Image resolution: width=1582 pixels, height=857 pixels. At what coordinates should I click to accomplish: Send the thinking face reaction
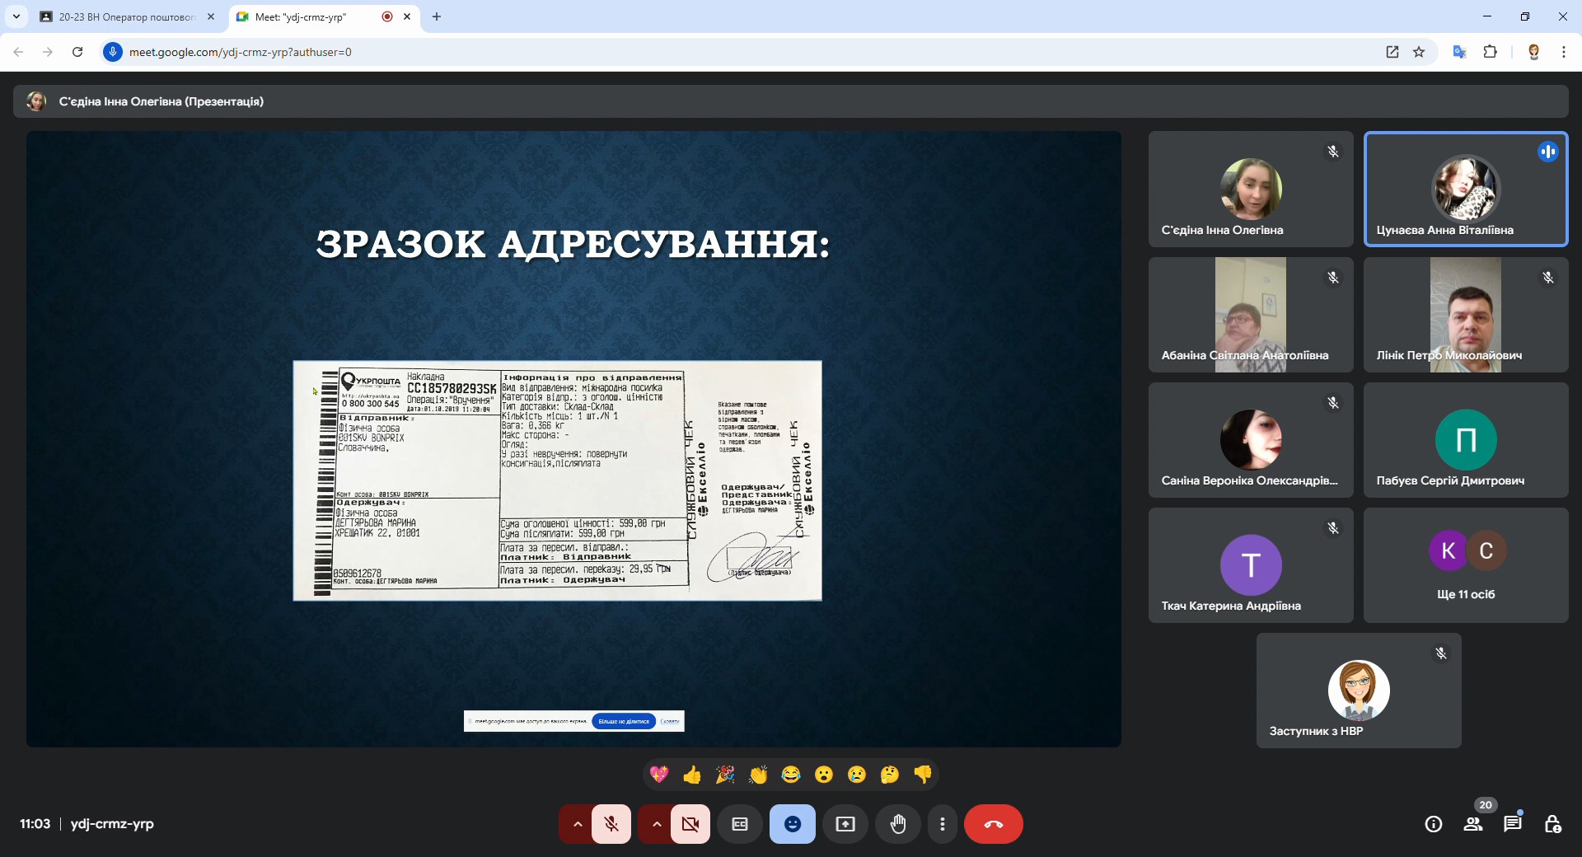890,775
